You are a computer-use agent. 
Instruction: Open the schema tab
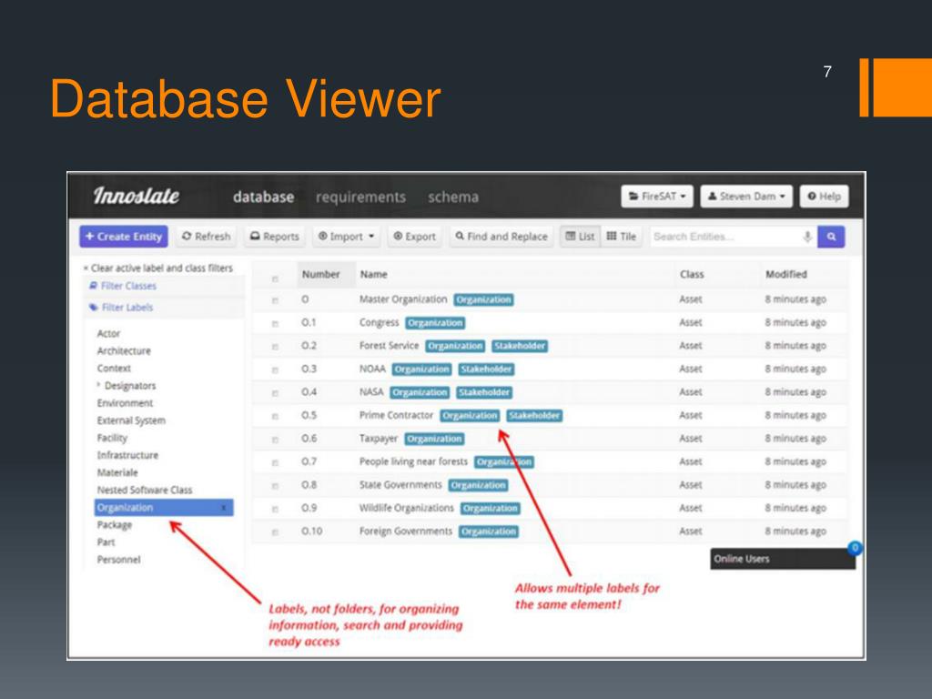pyautogui.click(x=453, y=197)
